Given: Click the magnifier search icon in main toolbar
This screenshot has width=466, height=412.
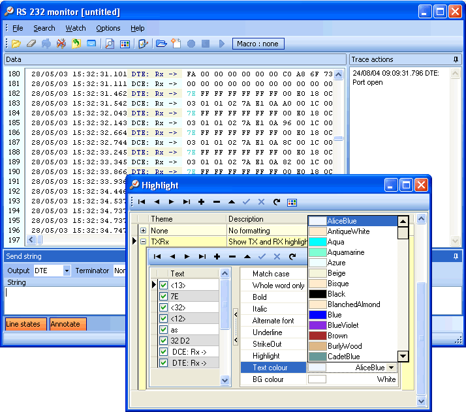Looking at the screenshot, I should point(110,44).
